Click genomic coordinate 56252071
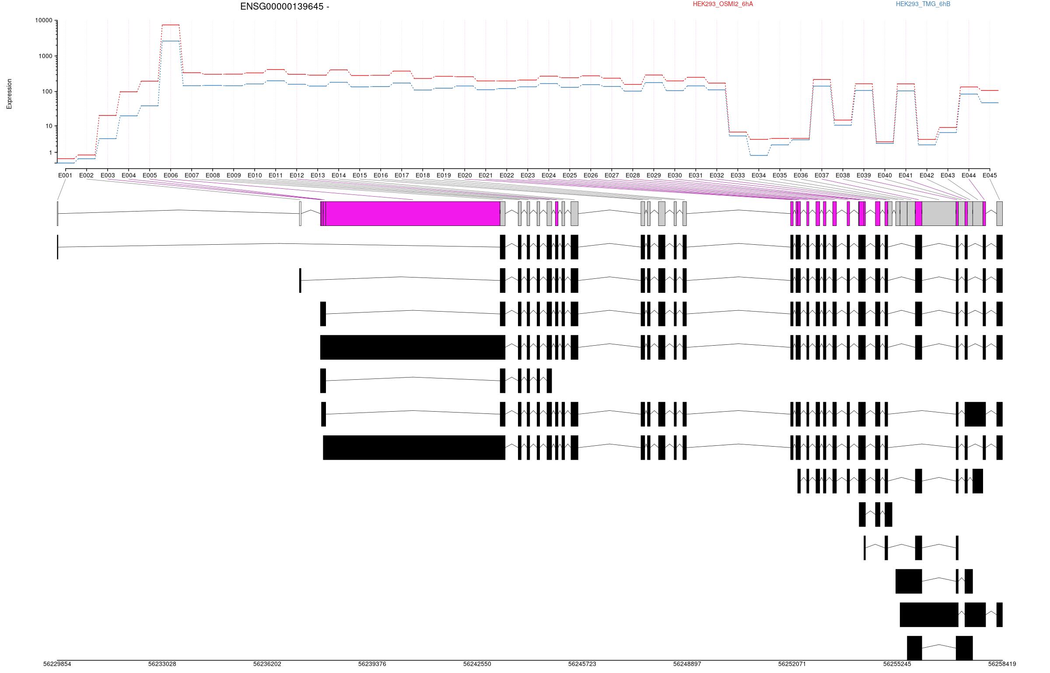The height and width of the screenshot is (673, 1050). (792, 664)
